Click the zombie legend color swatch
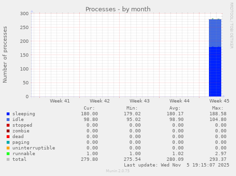This screenshot has height=176, width=236. click(8, 131)
